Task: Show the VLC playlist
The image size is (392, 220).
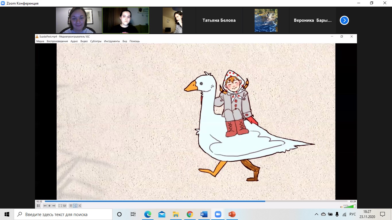Action: click(x=71, y=206)
